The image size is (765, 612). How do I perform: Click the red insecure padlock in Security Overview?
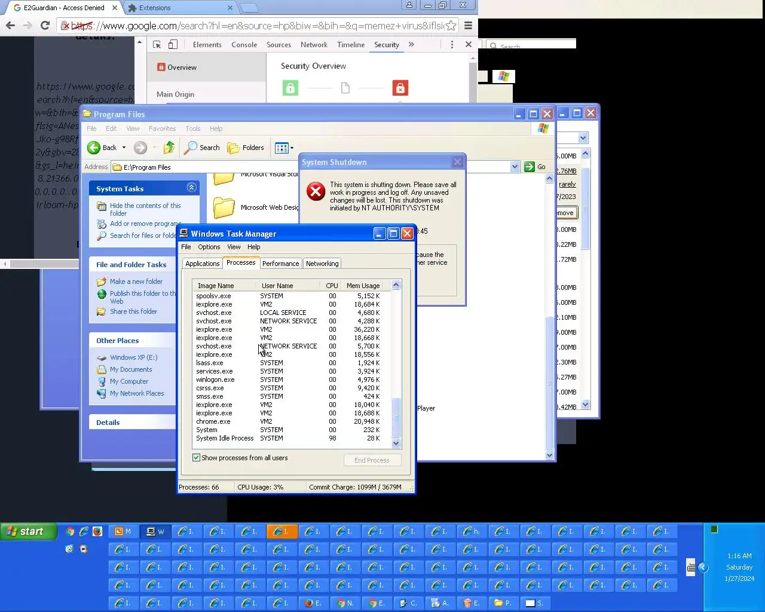[x=400, y=88]
